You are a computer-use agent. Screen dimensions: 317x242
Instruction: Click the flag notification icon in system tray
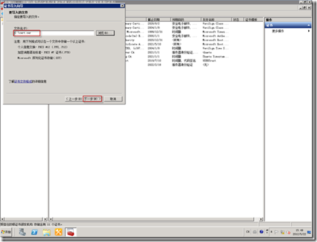point(276,232)
